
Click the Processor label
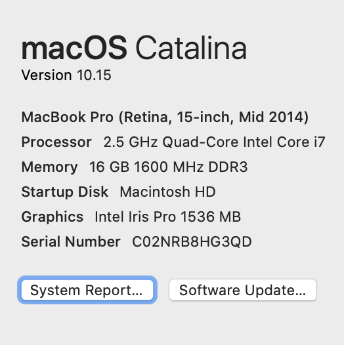click(x=56, y=142)
